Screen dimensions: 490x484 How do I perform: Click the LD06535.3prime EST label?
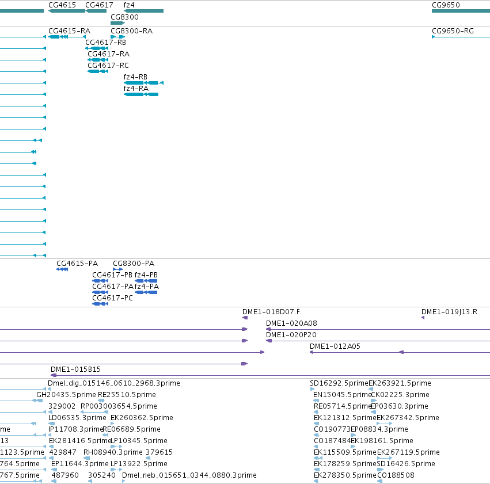78,418
